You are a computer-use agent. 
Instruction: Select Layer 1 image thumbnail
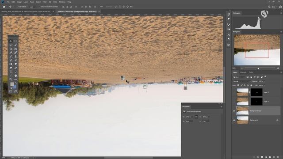(243, 102)
